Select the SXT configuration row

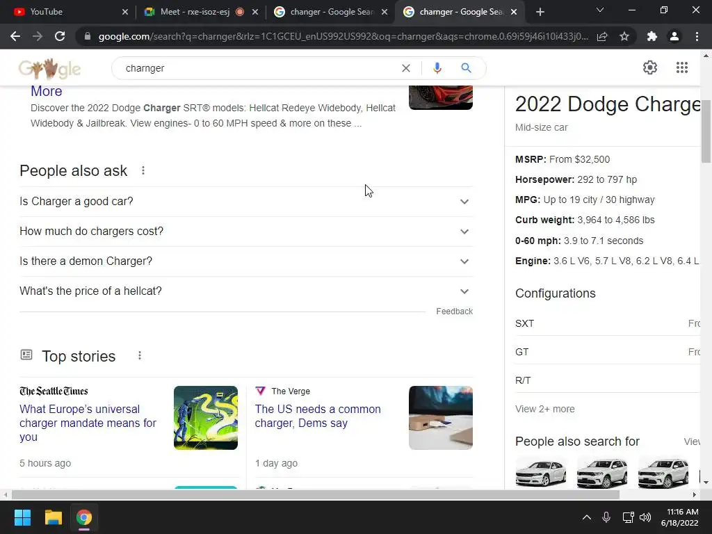click(608, 323)
